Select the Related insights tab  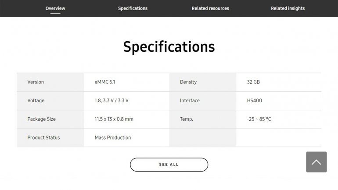[x=288, y=8]
